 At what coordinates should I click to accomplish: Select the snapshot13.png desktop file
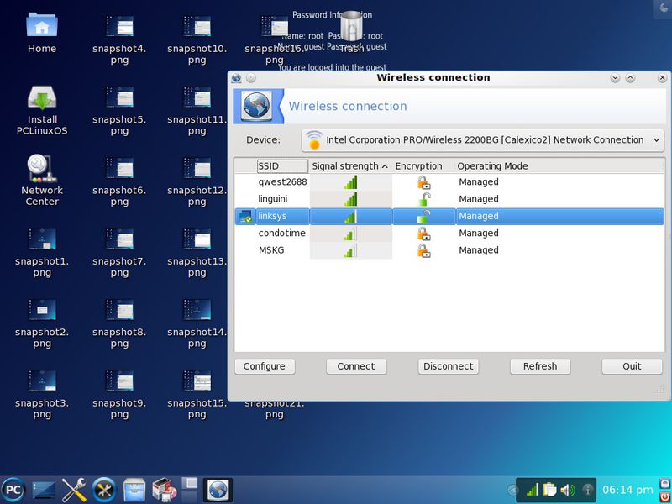(197, 252)
